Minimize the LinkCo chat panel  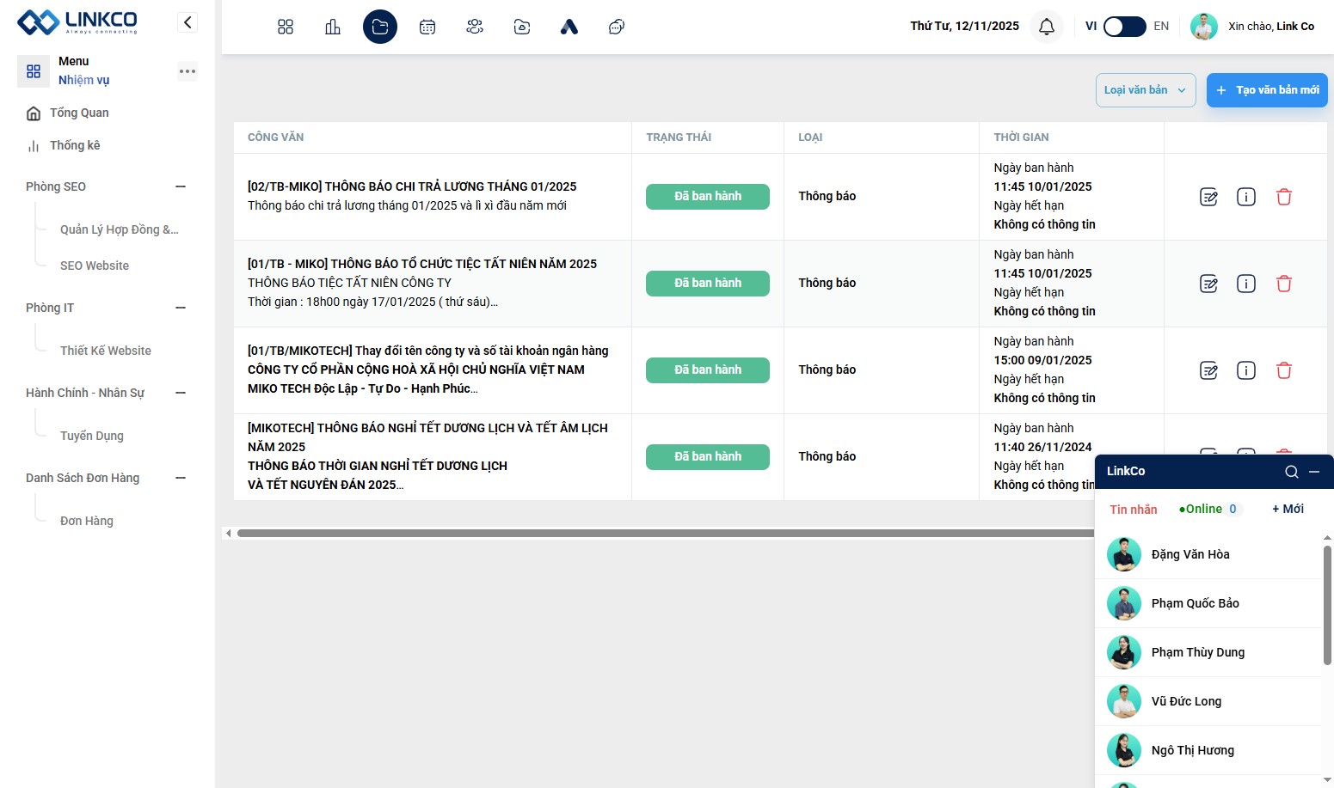[x=1314, y=471]
